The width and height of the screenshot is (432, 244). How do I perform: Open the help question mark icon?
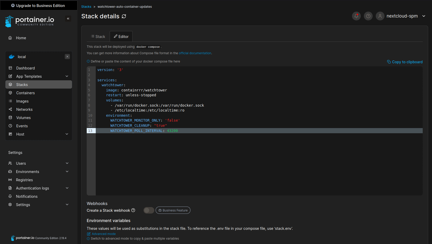(368, 16)
